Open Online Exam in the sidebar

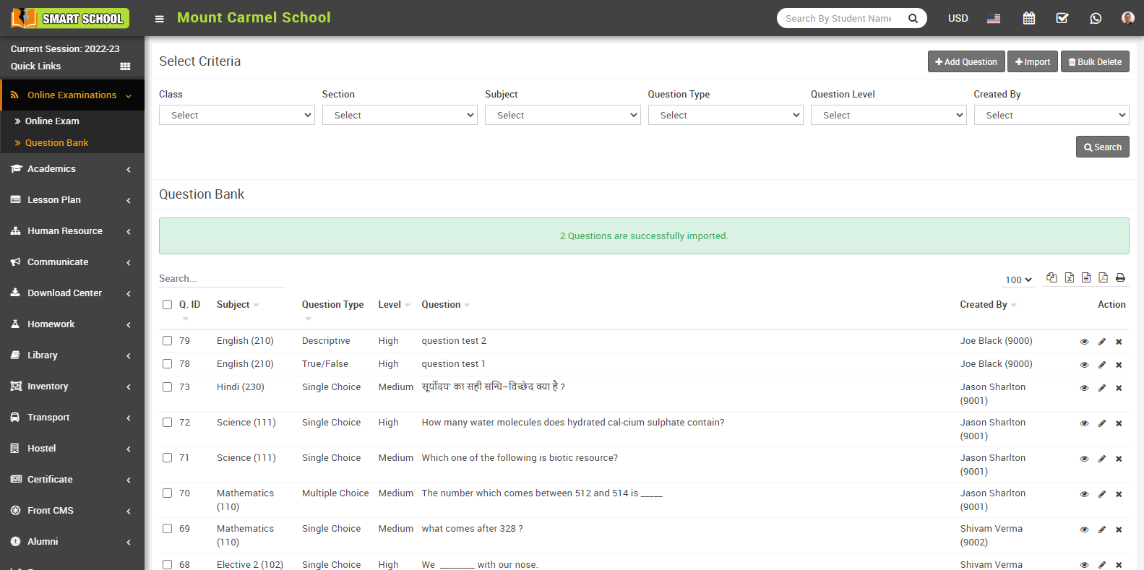(52, 121)
